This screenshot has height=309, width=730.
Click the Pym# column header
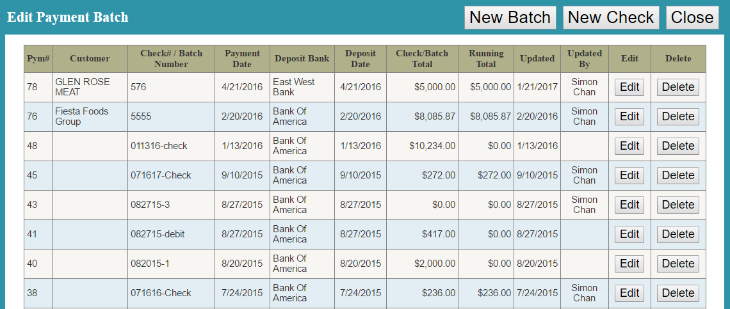38,59
